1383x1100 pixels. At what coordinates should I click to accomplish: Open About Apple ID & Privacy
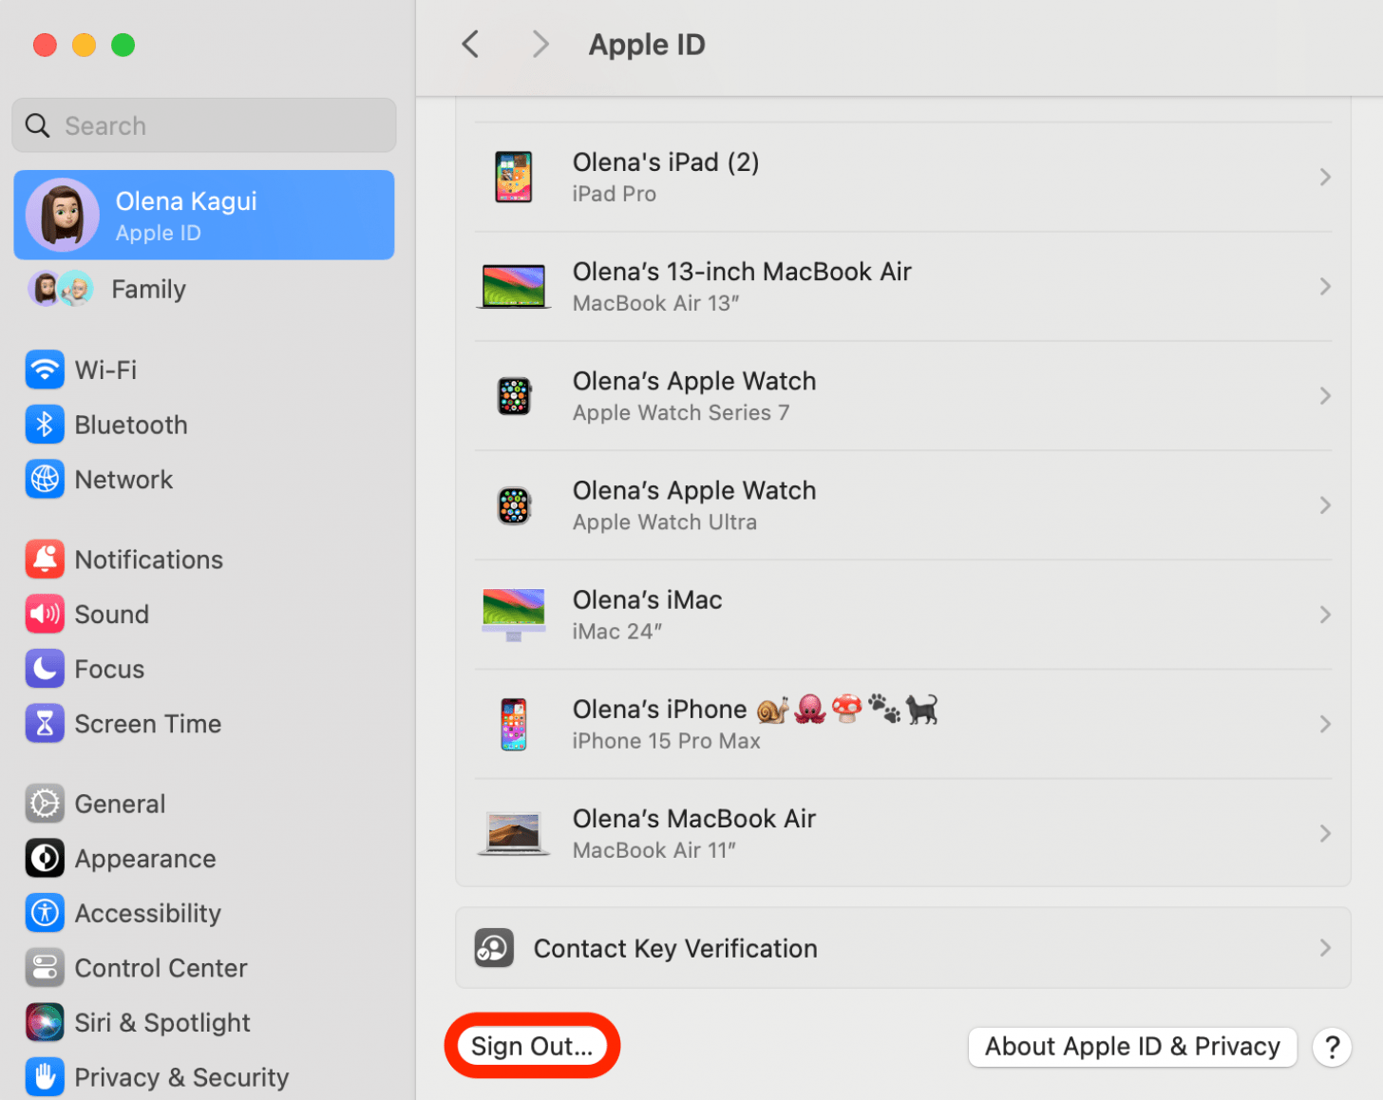[x=1131, y=1046]
